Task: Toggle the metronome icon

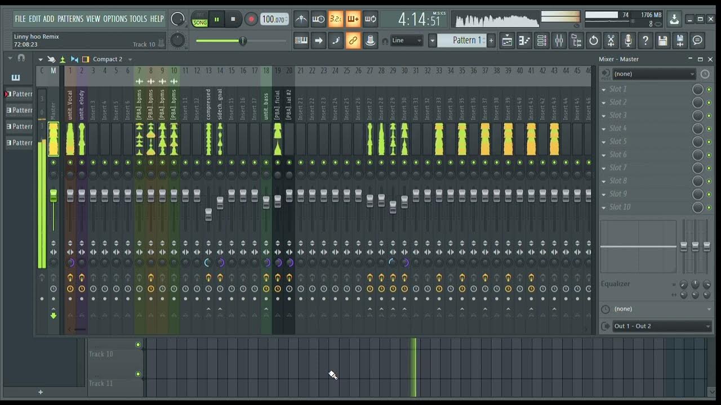Action: pyautogui.click(x=301, y=19)
